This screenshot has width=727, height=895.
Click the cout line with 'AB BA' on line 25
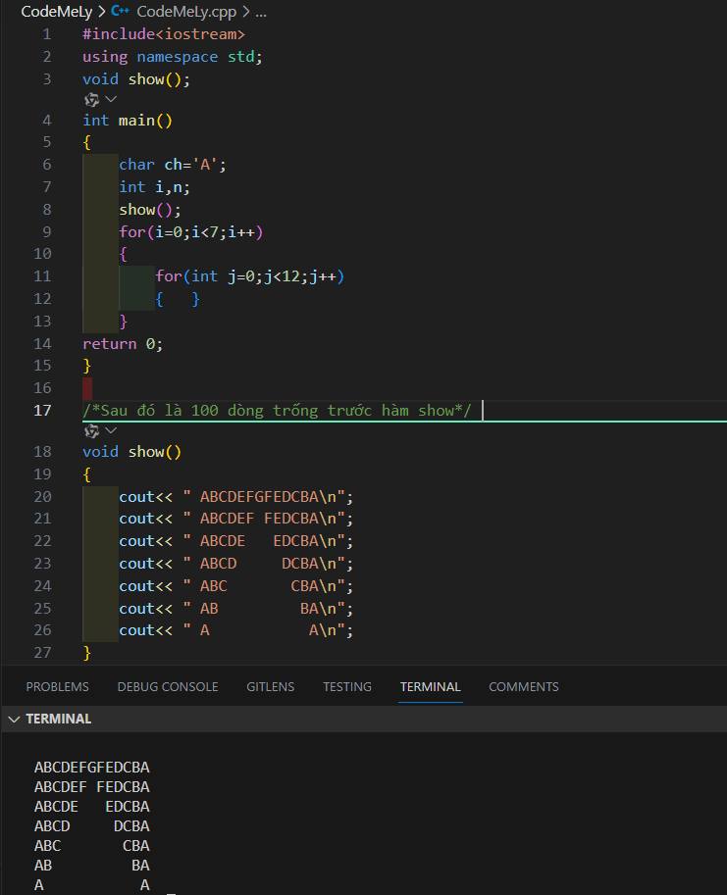point(235,609)
